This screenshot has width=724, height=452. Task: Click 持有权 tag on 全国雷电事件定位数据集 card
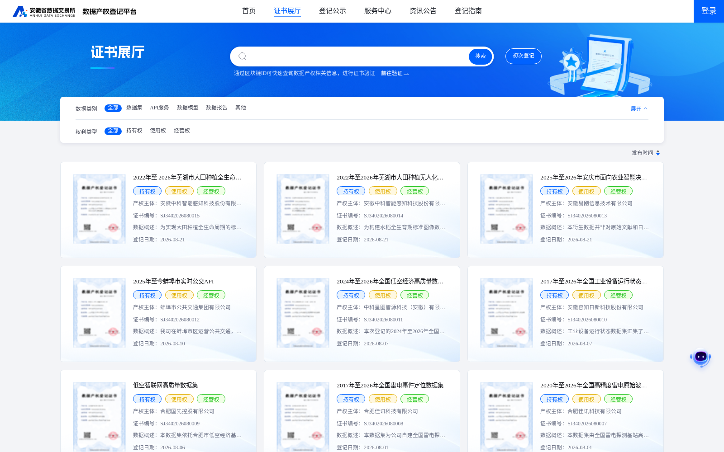(351, 399)
